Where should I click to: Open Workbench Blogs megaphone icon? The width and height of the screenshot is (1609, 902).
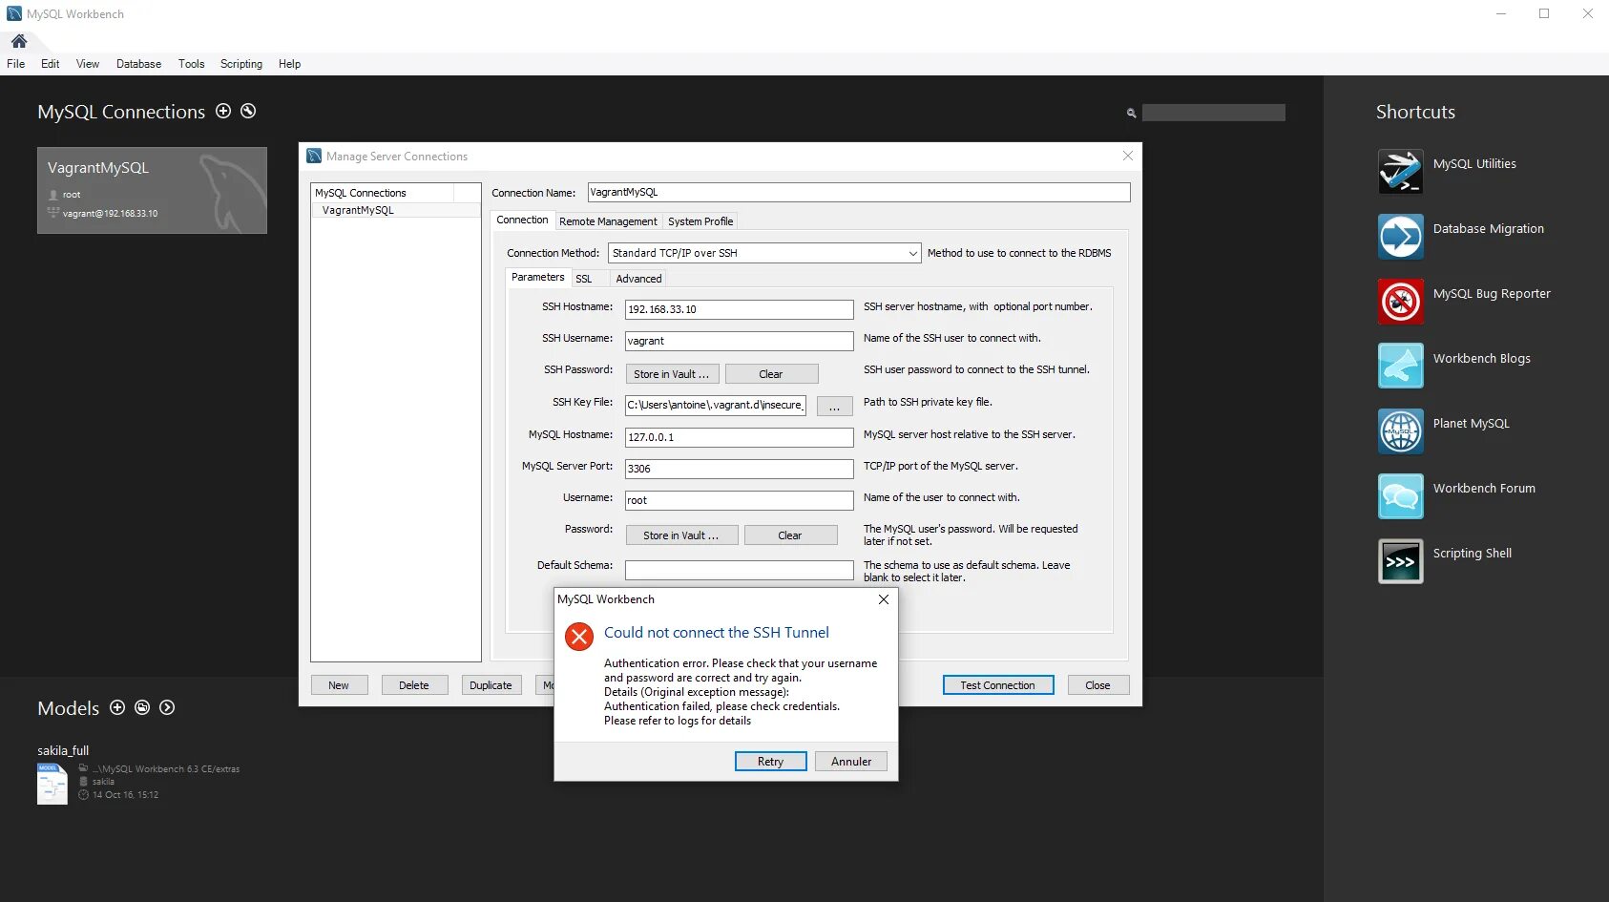click(x=1400, y=367)
